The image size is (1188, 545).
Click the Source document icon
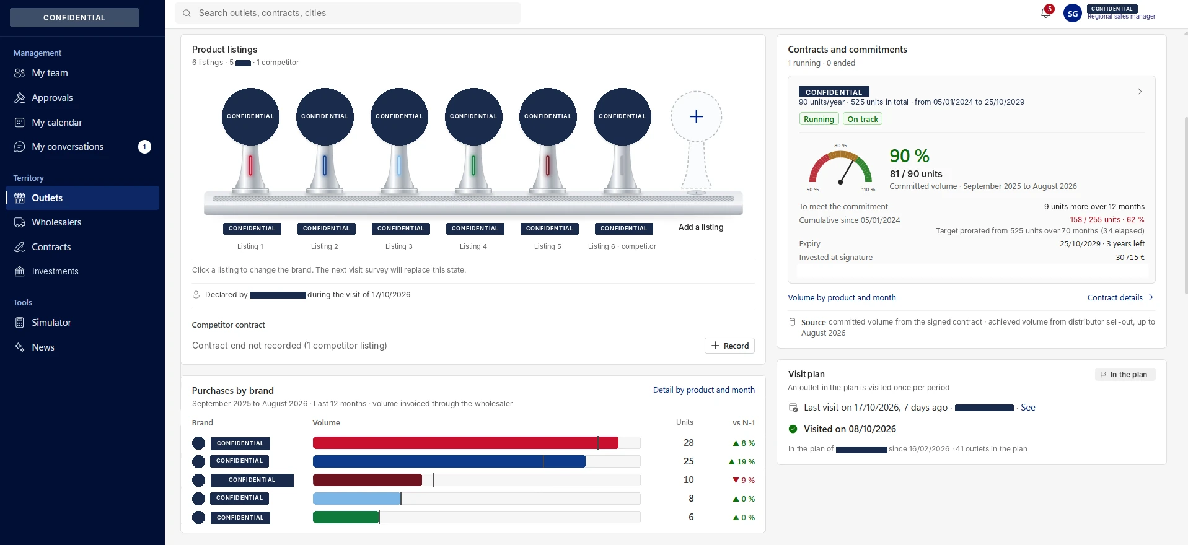pos(792,322)
